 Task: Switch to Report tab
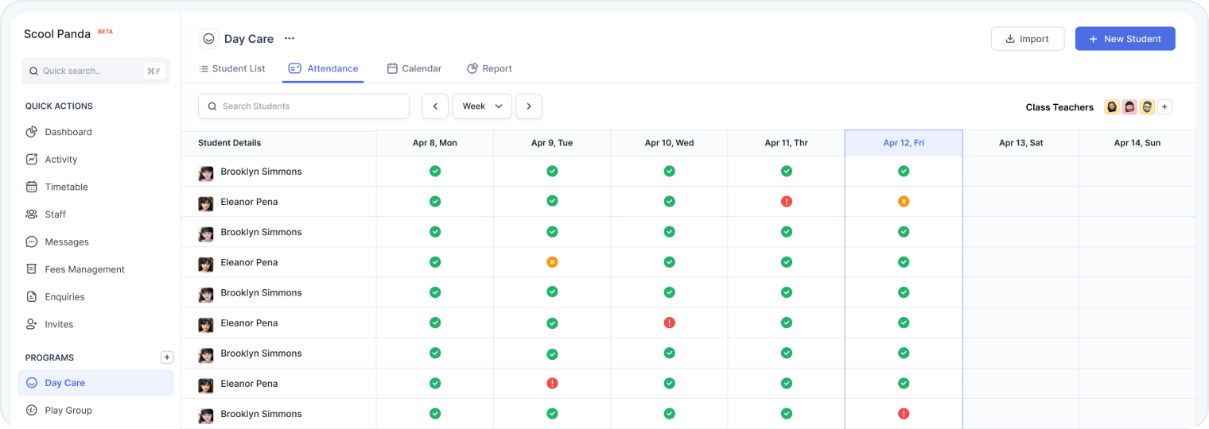490,69
